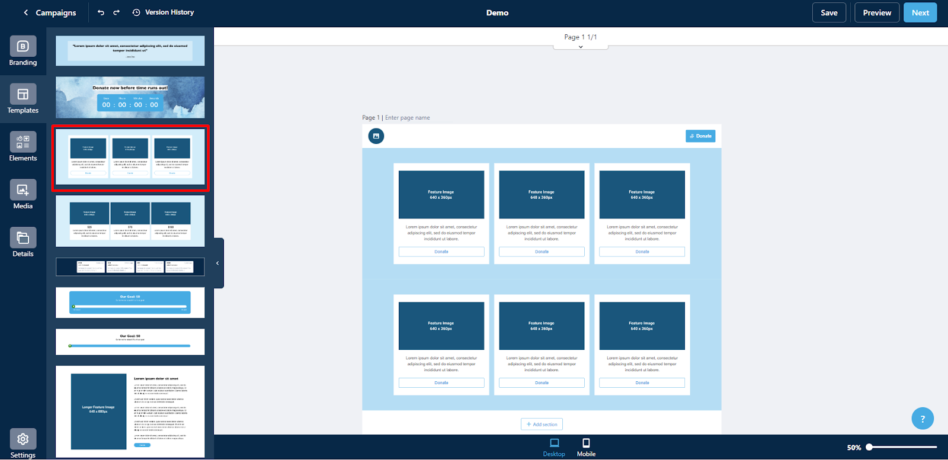948x460 pixels.
Task: Click the logo image placeholder icon
Action: (376, 136)
